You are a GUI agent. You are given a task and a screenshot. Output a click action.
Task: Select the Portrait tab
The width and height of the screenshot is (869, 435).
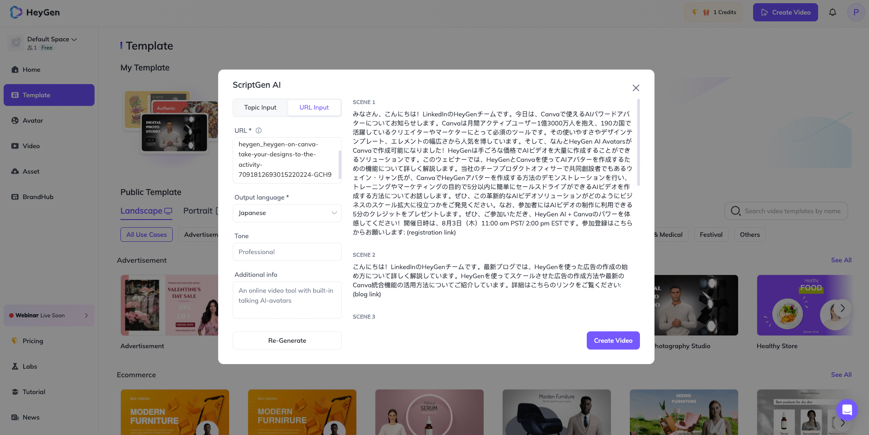200,211
